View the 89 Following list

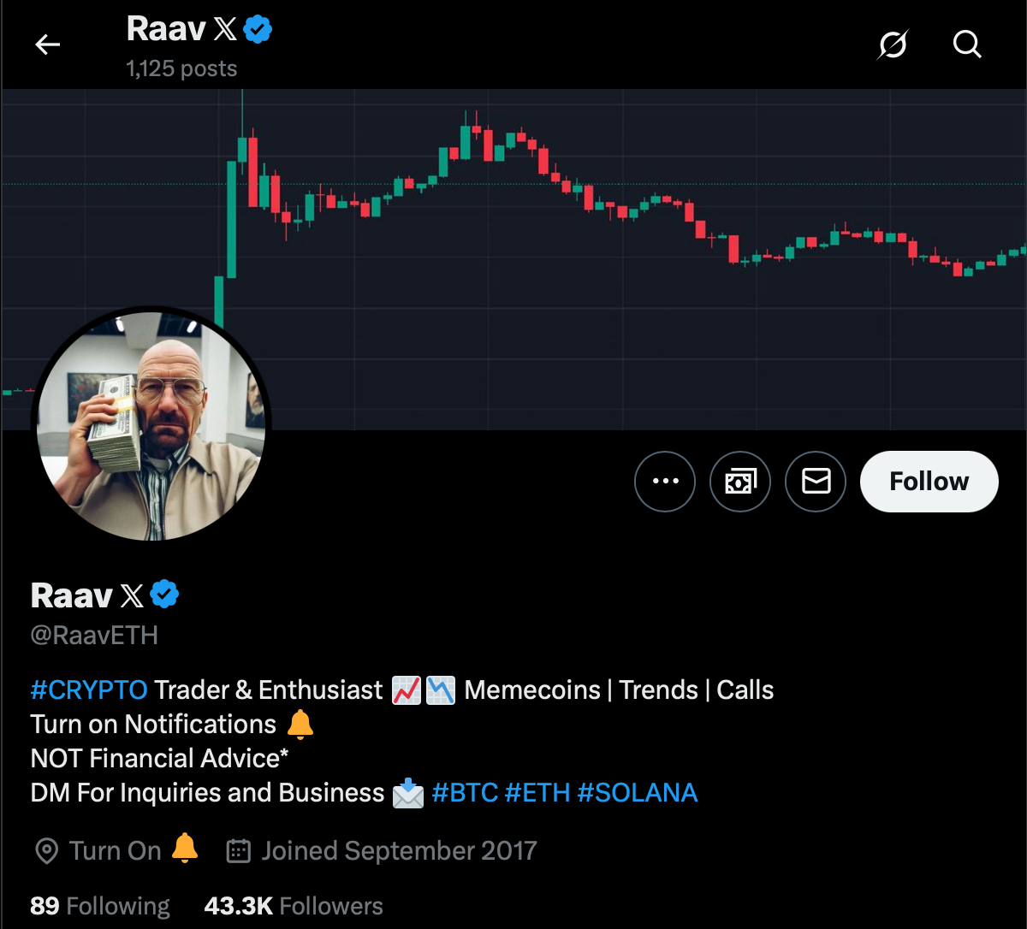pyautogui.click(x=100, y=905)
